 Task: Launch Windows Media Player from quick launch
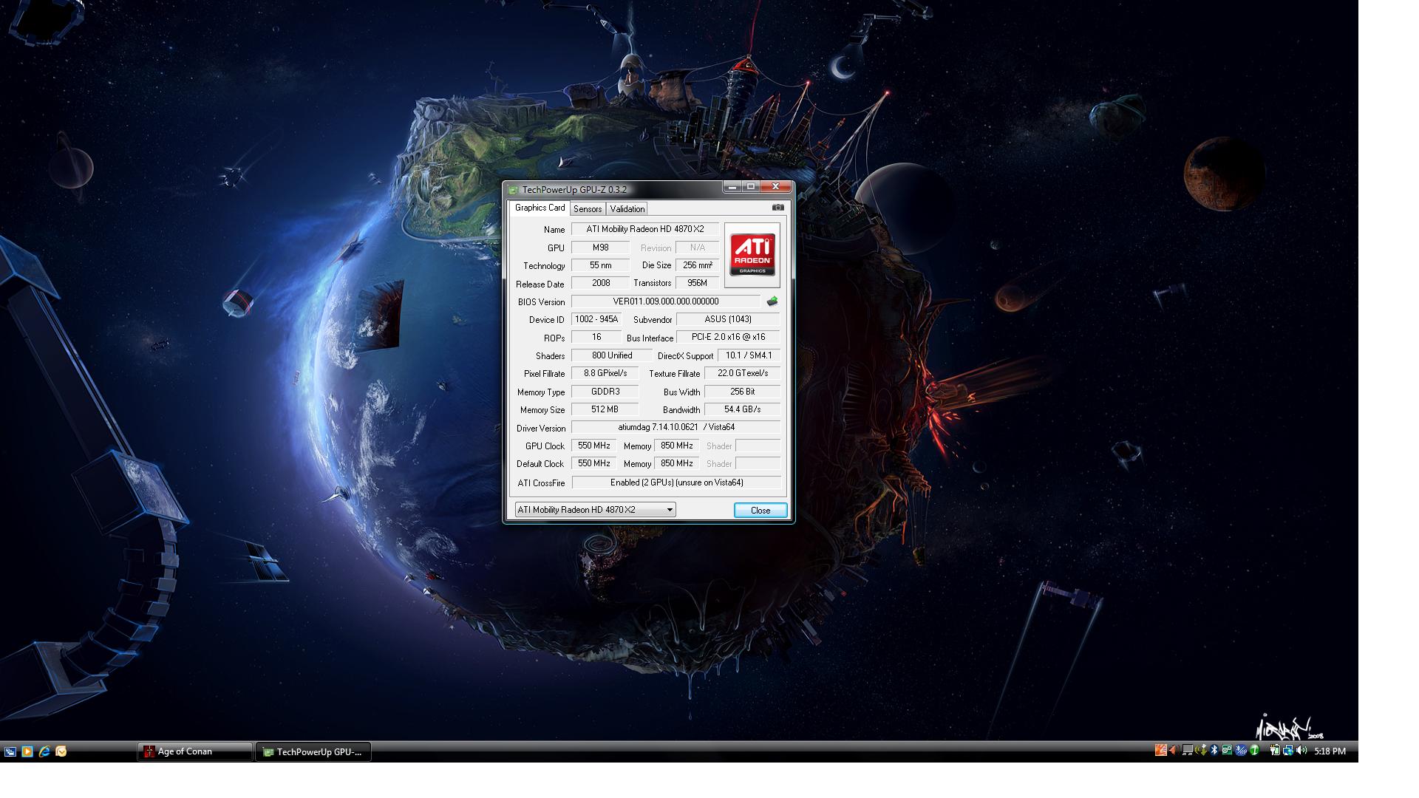27,751
